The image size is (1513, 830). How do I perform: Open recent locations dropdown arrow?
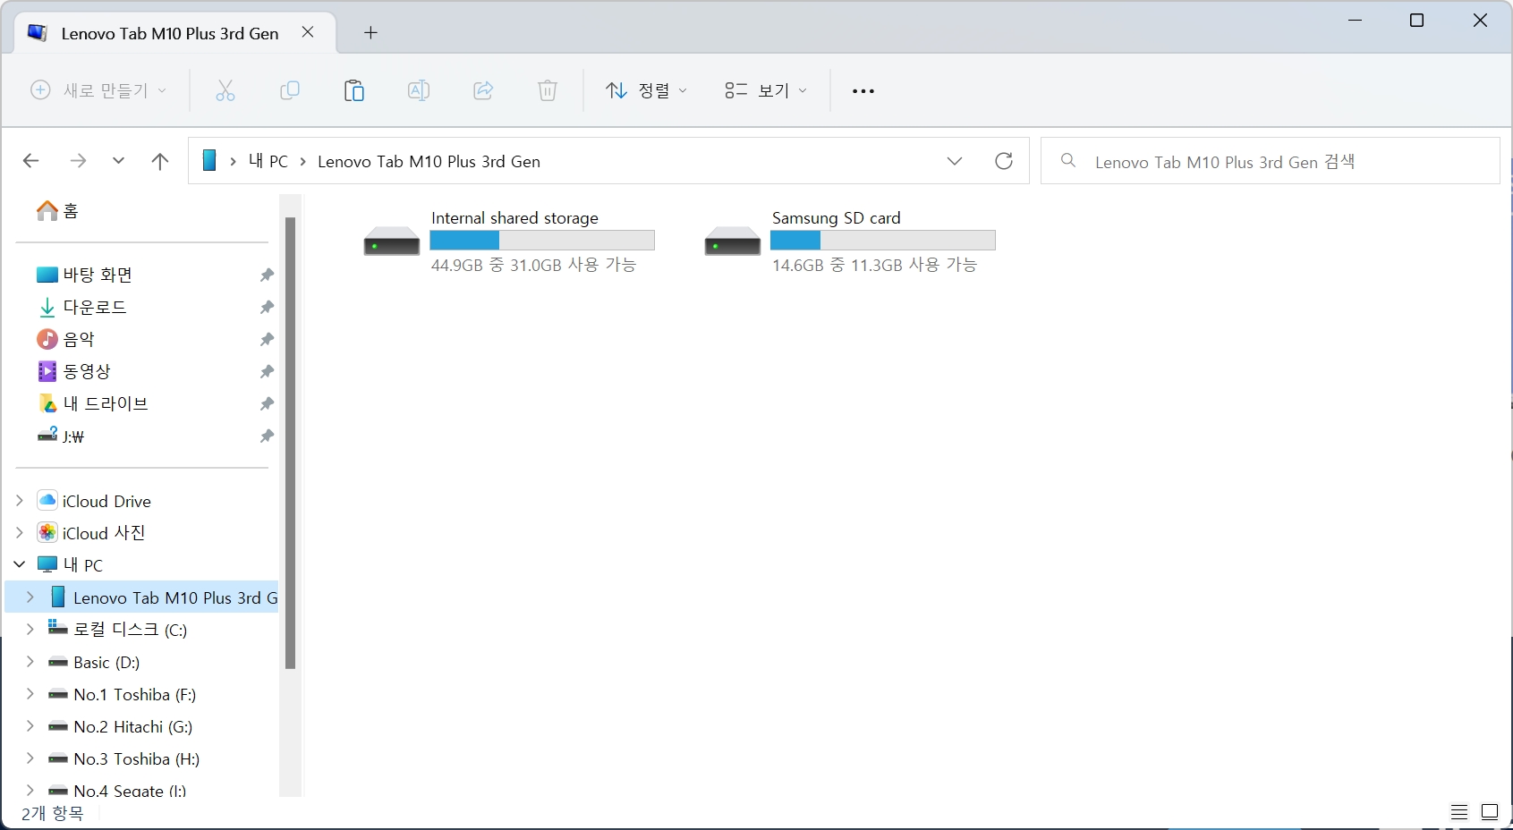pyautogui.click(x=118, y=161)
